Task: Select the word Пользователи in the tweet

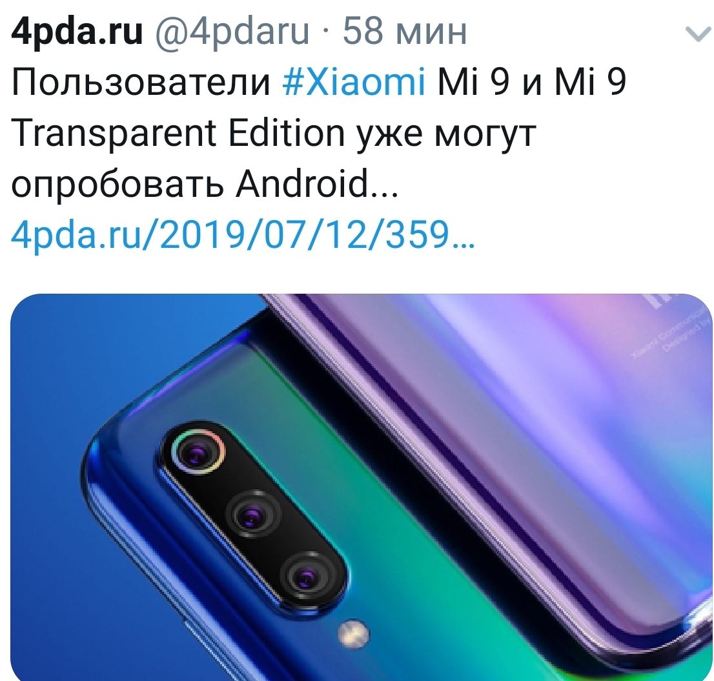Action: [x=141, y=83]
